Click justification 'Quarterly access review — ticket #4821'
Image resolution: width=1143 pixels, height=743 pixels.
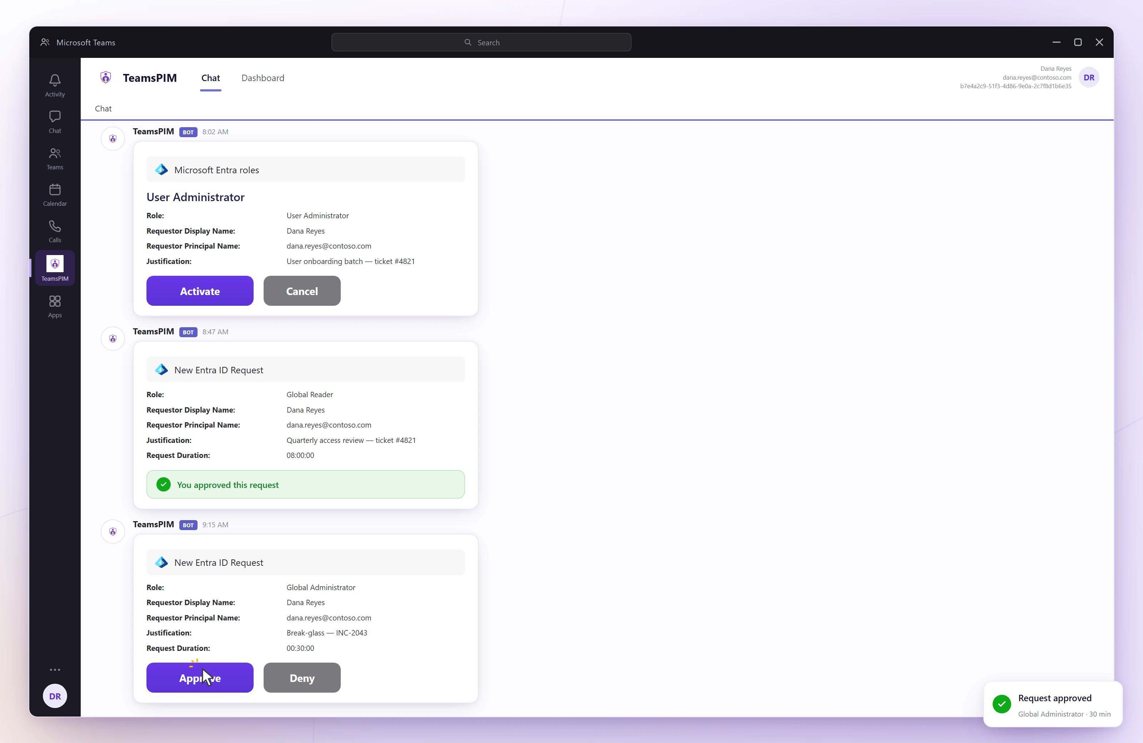click(351, 440)
